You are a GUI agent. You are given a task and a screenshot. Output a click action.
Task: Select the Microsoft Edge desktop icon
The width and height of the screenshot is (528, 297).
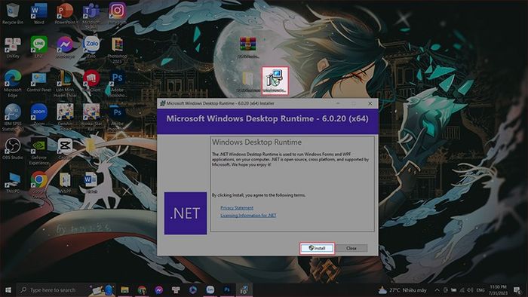[x=13, y=84]
